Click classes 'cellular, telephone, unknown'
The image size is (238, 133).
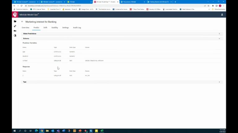pyautogui.click(x=94, y=61)
